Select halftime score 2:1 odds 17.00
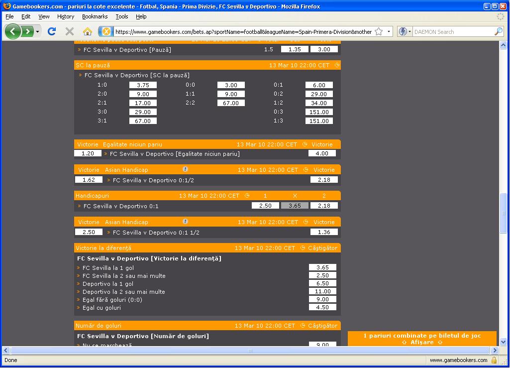Viewport: 510px width, 368px height. point(143,103)
